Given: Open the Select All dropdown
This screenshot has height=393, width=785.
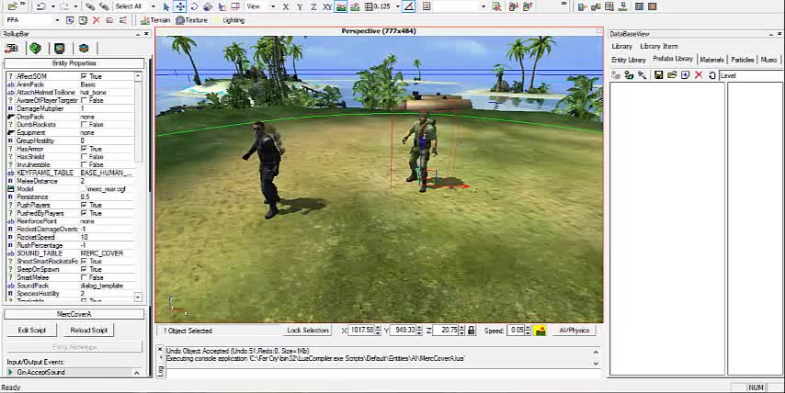Looking at the screenshot, I should 153,6.
